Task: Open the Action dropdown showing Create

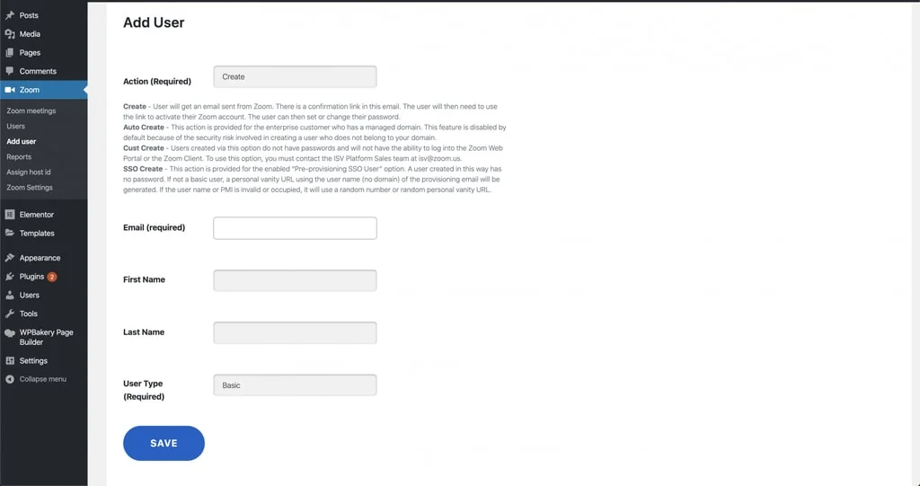Action: pos(295,77)
